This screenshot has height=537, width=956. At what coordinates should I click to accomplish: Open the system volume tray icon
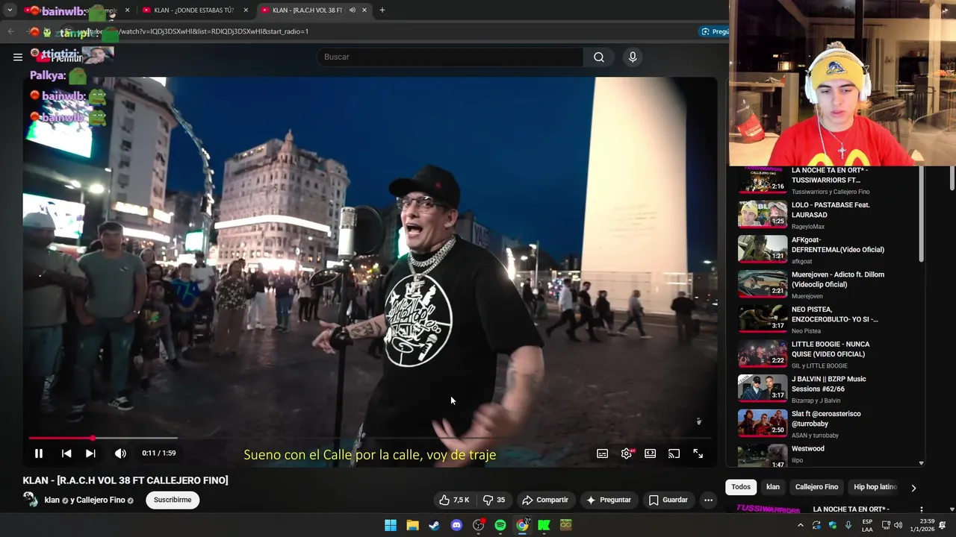click(x=898, y=525)
